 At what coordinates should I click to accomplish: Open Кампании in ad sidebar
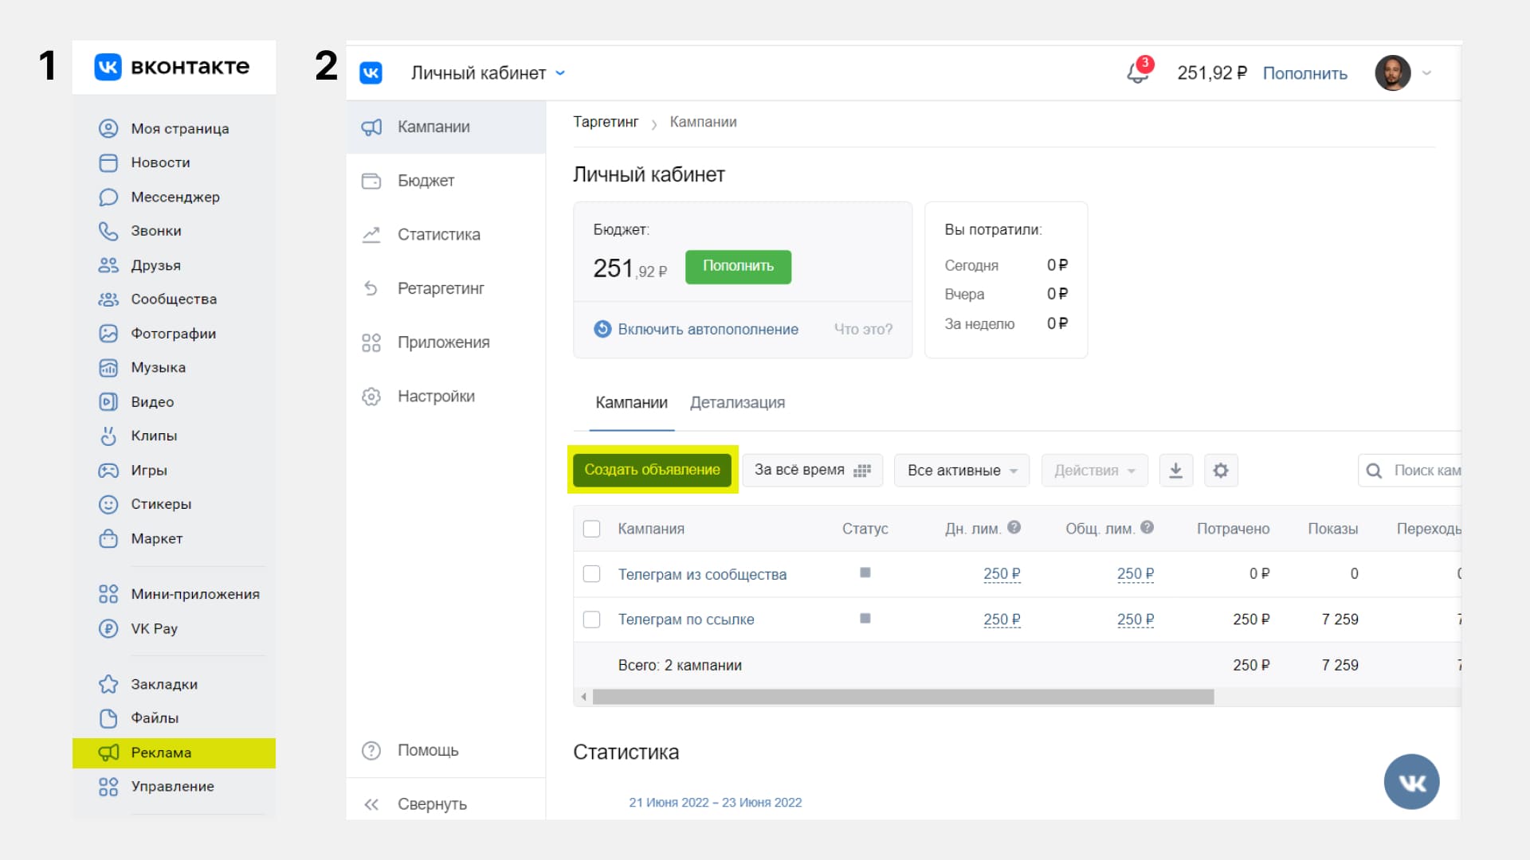pos(446,127)
